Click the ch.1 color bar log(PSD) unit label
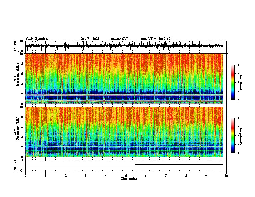The image size is (255, 197). (241, 84)
